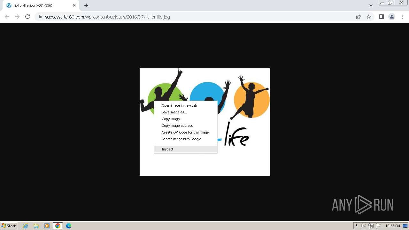Minimize the Chrome window
Image resolution: width=409 pixels, height=230 pixels.
pos(382,3)
